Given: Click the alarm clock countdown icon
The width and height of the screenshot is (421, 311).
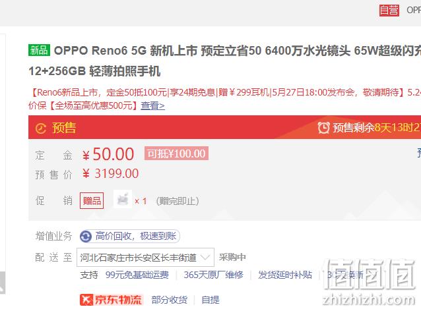Looking at the screenshot, I should click(323, 127).
